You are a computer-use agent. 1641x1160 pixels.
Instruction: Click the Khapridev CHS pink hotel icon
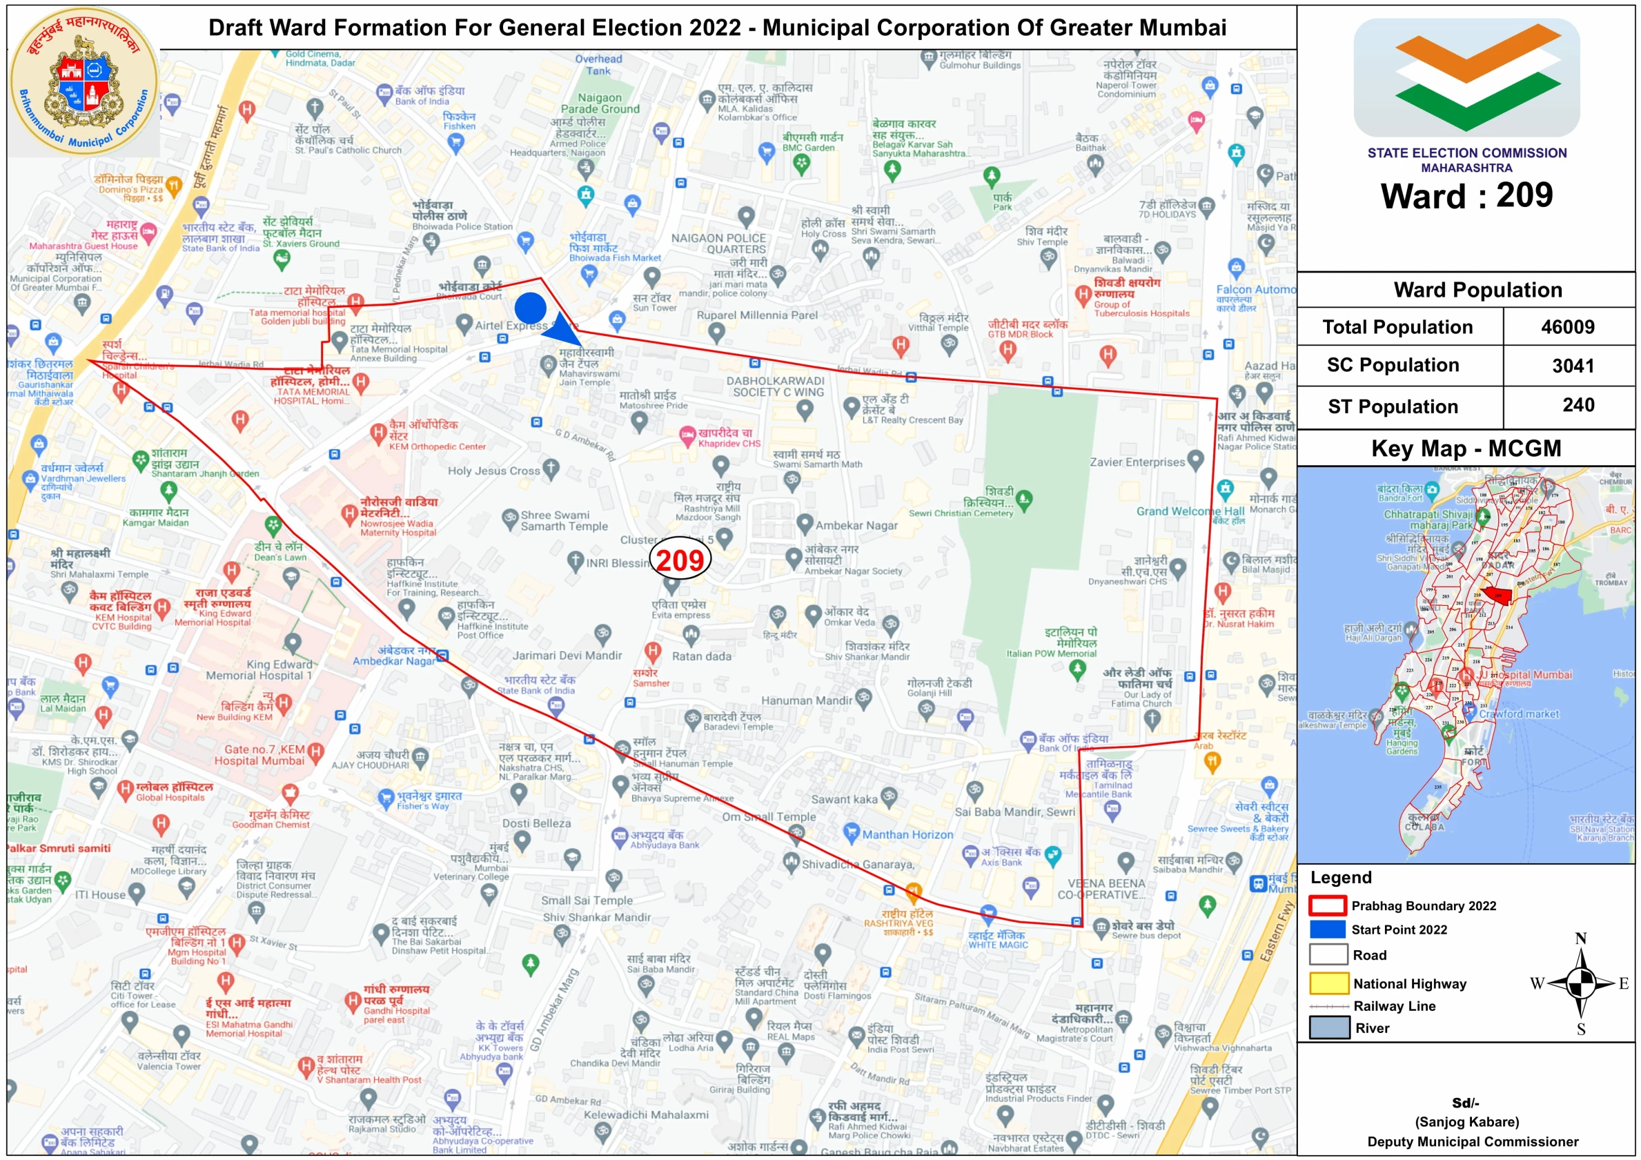coord(687,434)
